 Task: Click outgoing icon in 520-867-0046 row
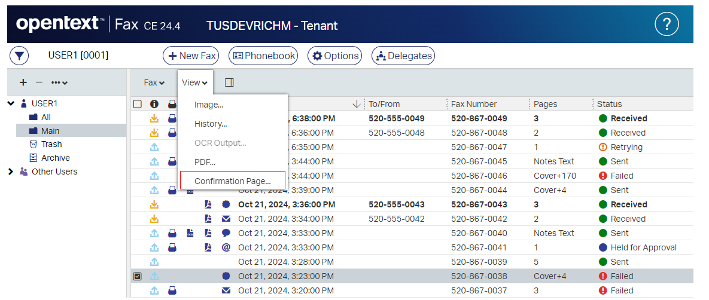[x=154, y=176]
